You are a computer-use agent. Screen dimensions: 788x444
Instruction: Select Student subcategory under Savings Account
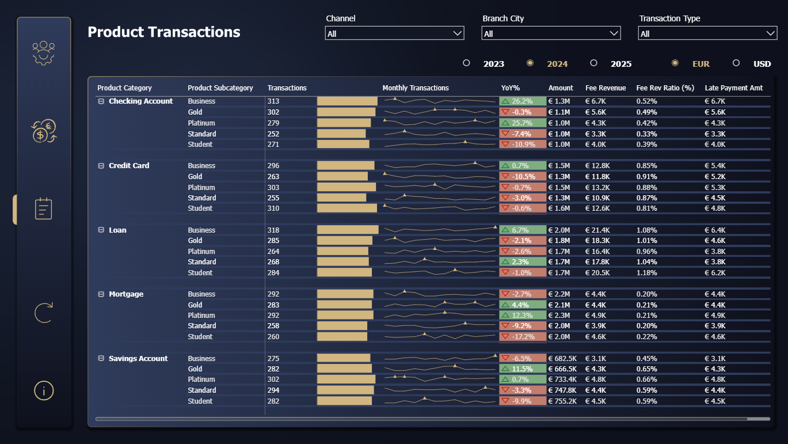coord(200,401)
